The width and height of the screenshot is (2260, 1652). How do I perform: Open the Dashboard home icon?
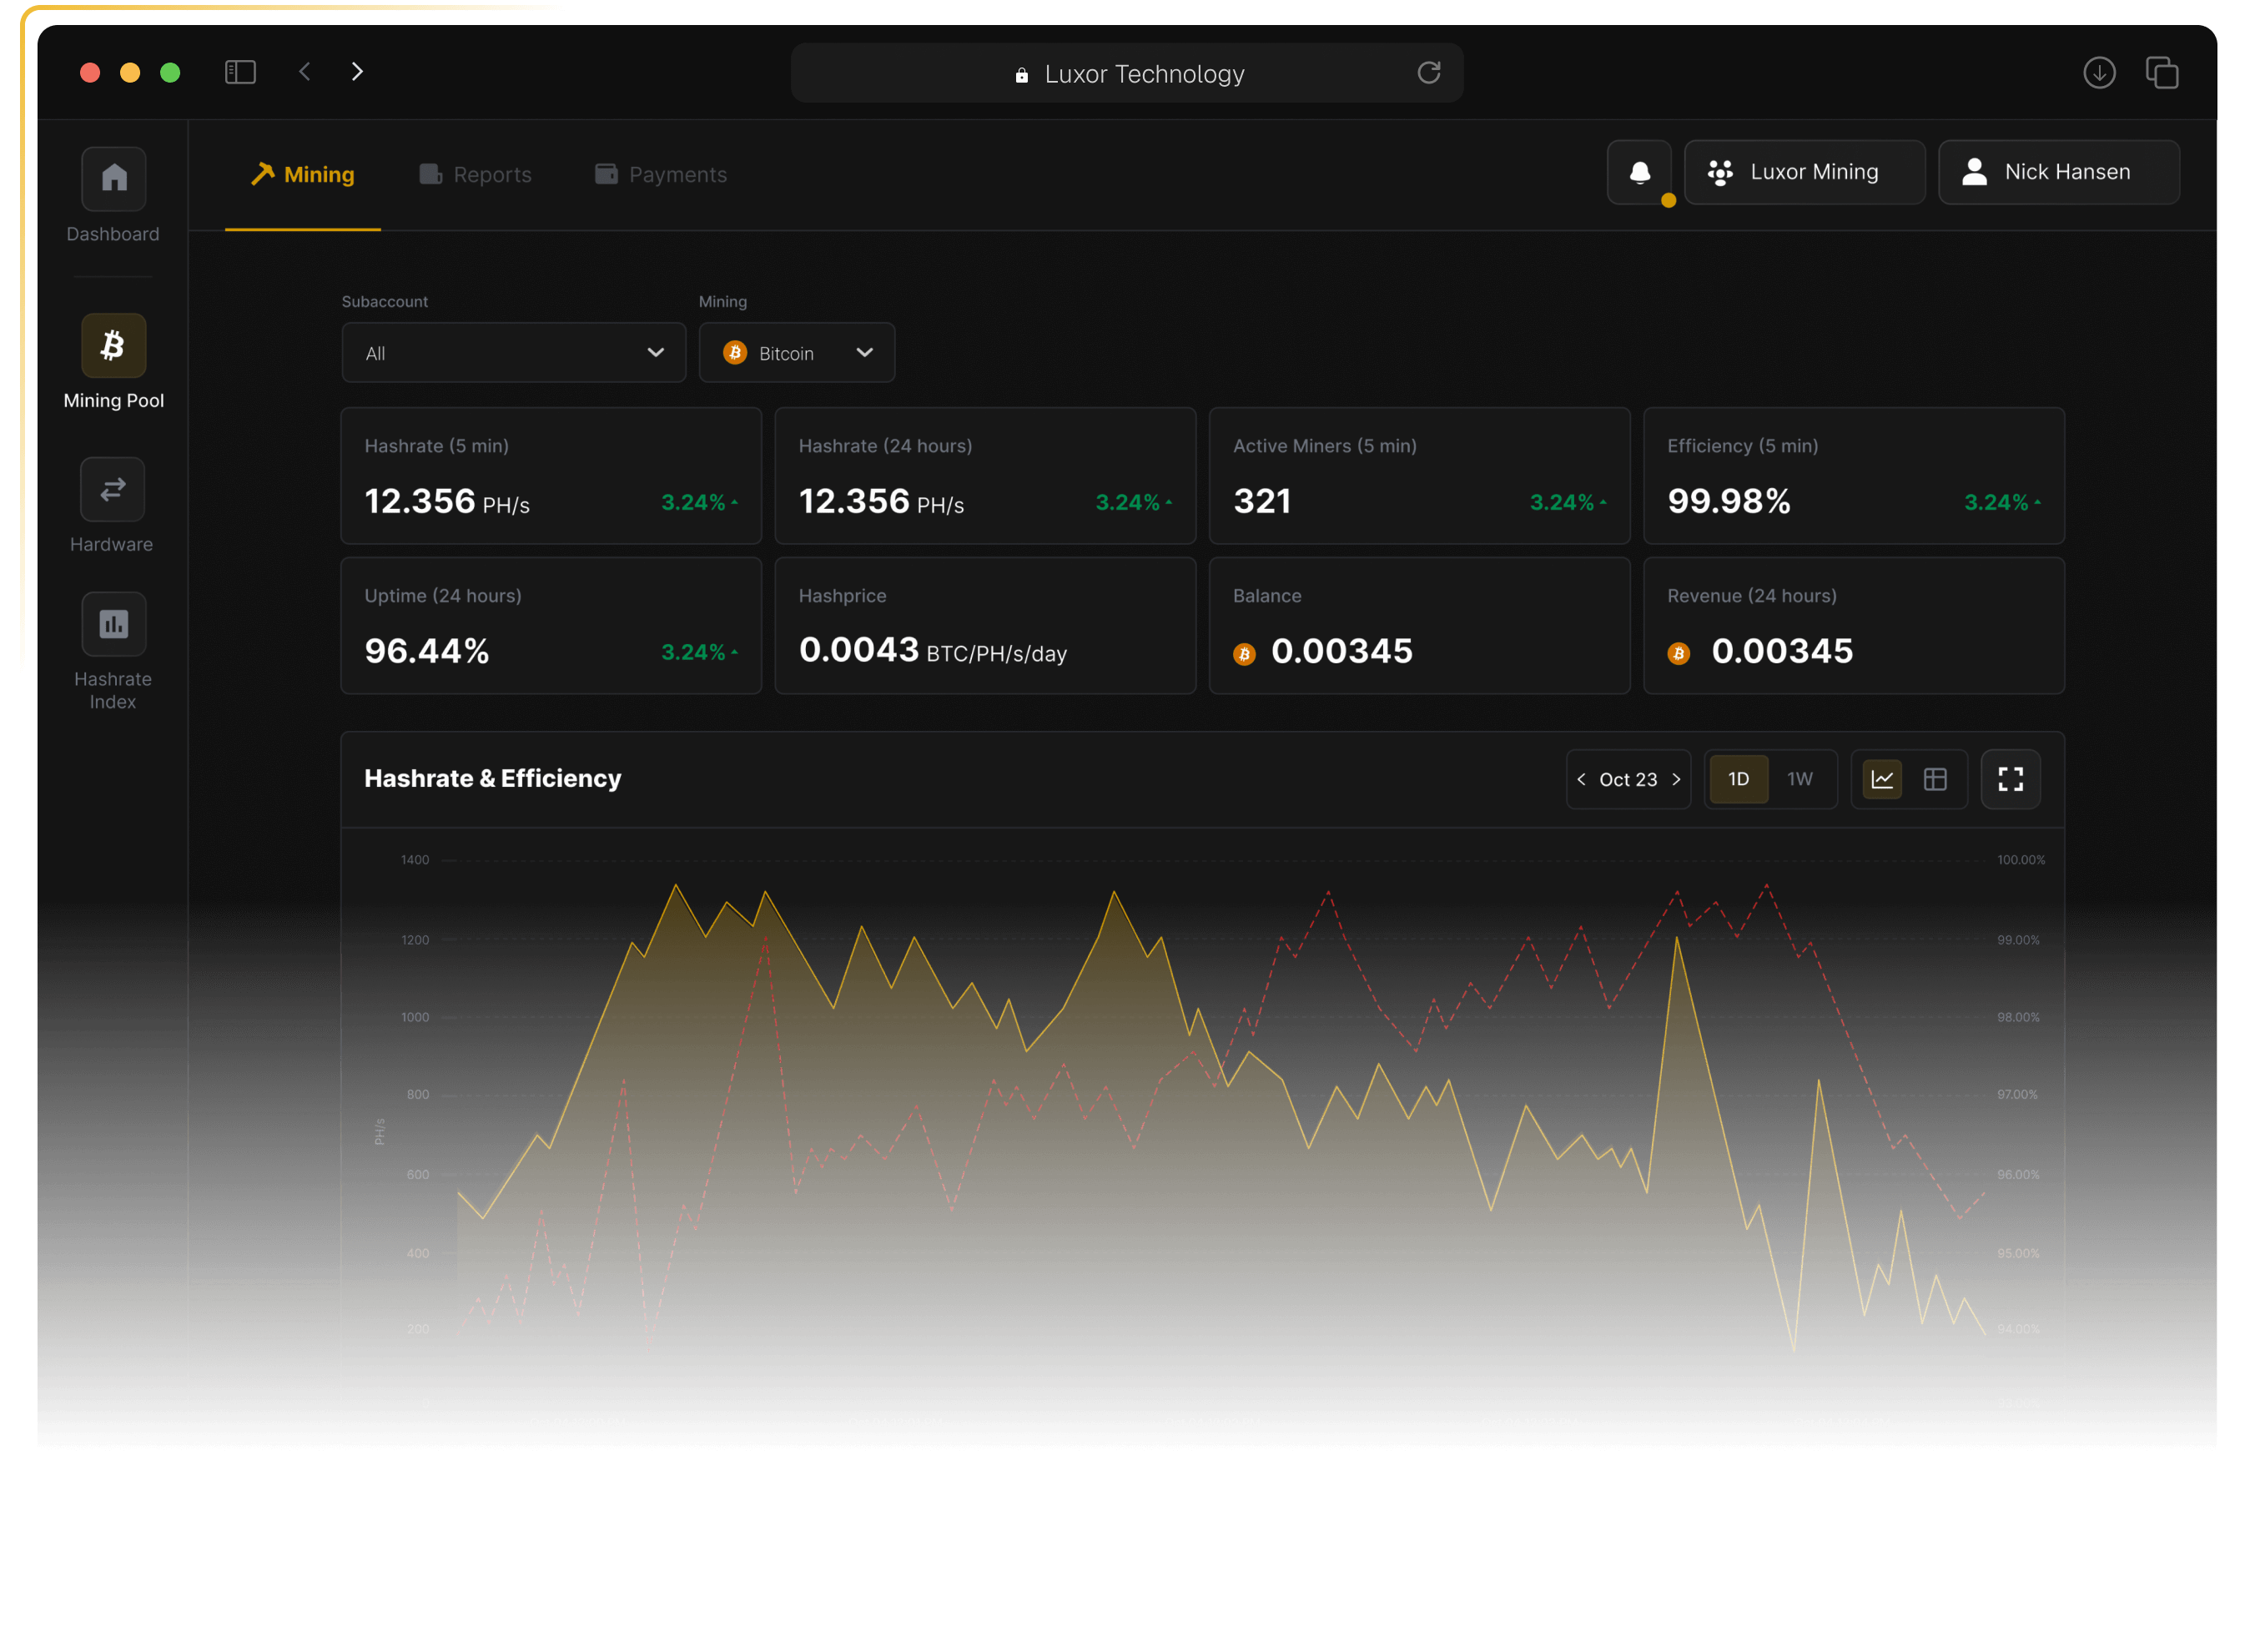(114, 178)
